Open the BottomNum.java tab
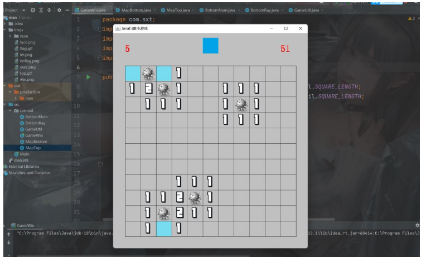426x257 pixels. pos(220,10)
